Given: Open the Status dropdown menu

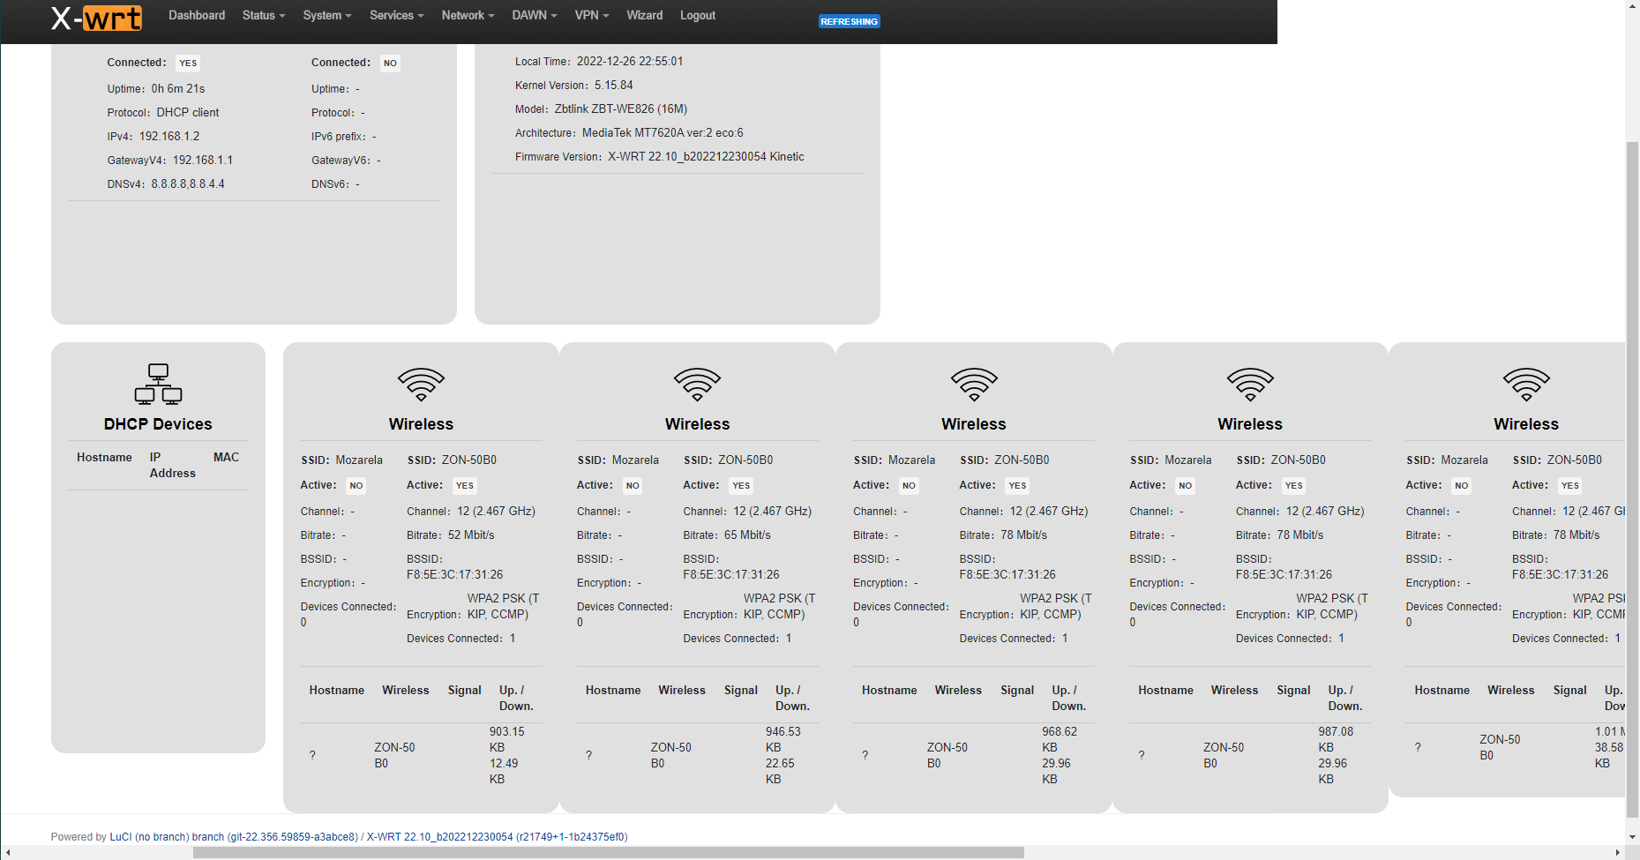Looking at the screenshot, I should tap(262, 15).
